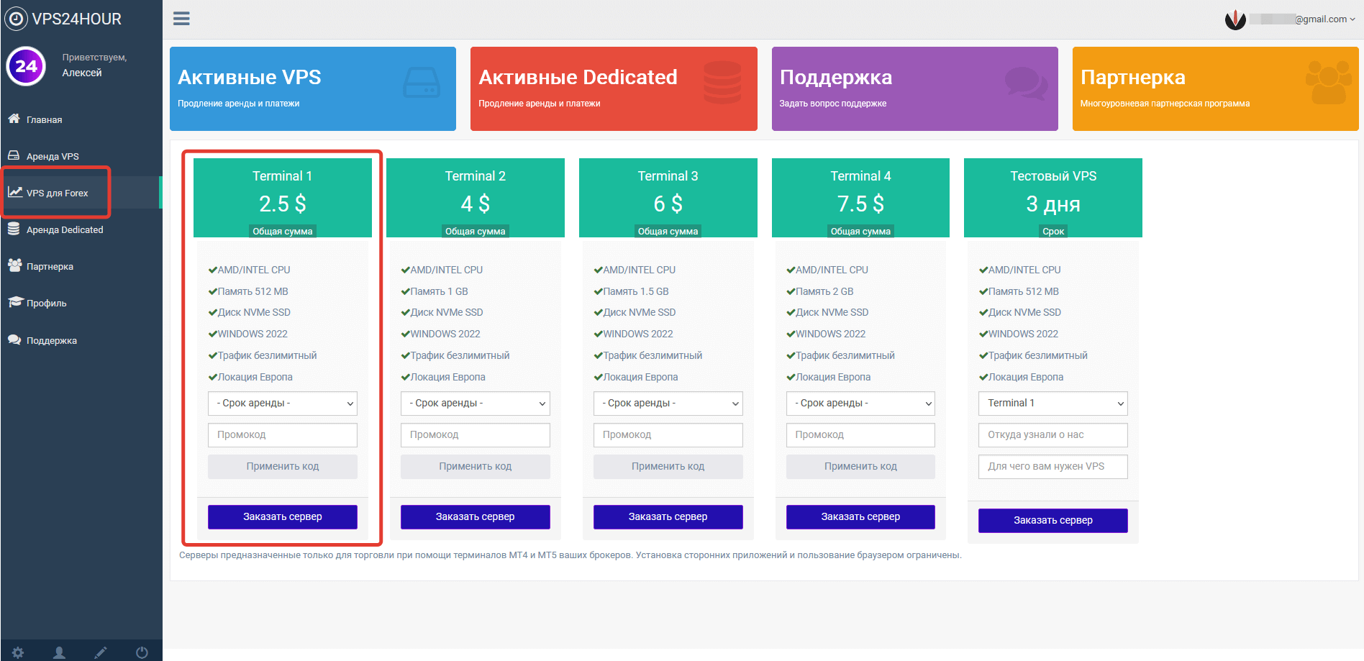Screen dimensions: 1364x661
Task: Click the people group icon on Партнерка card
Action: [x=1328, y=82]
